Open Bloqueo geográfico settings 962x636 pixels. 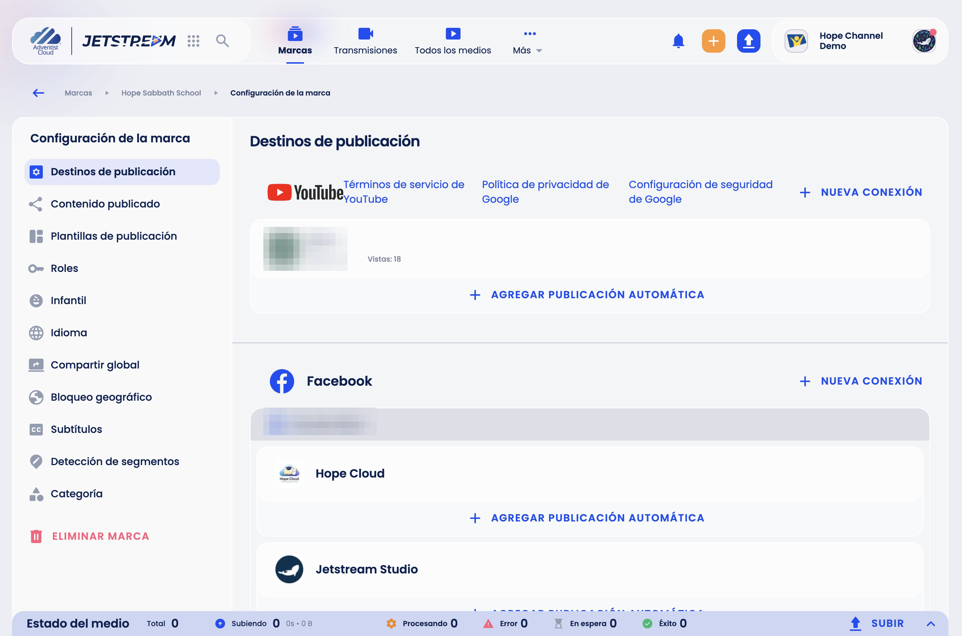click(122, 397)
